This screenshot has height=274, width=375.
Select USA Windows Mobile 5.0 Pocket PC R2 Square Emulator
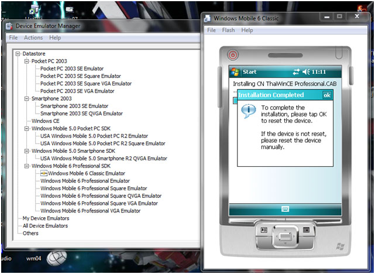click(103, 143)
